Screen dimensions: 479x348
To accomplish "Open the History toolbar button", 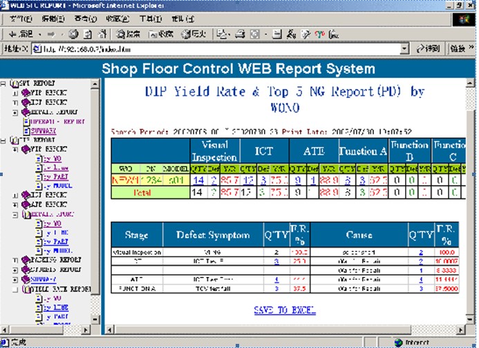I will click(x=194, y=33).
